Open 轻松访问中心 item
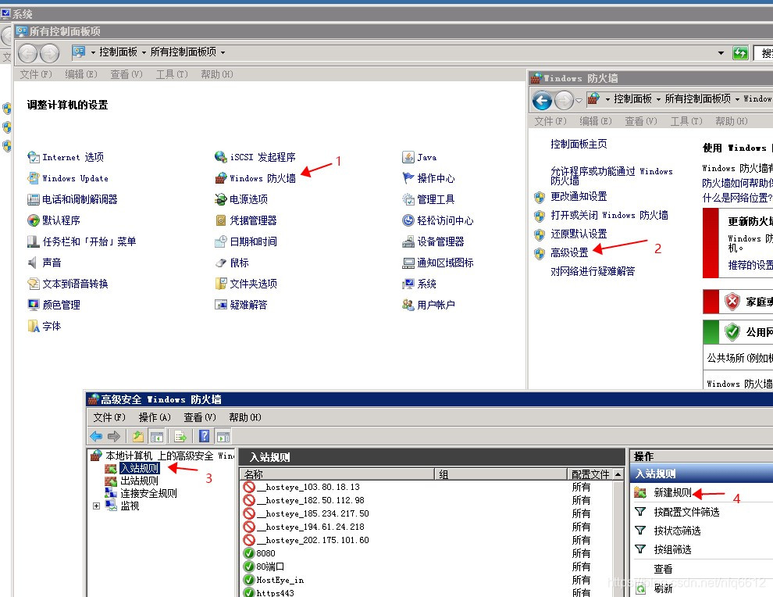 tap(438, 220)
